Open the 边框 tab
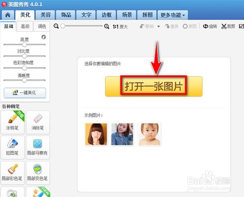The image size is (244, 197). [106, 15]
